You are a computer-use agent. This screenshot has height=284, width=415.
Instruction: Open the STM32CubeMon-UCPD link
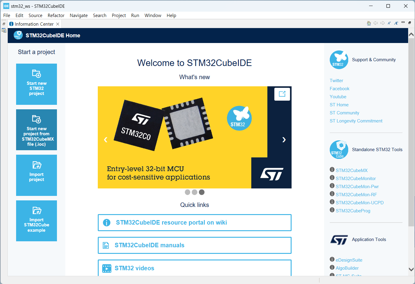click(x=360, y=203)
